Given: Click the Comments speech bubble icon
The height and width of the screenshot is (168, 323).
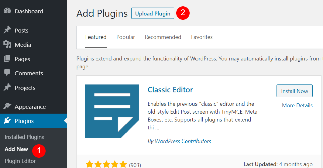Looking at the screenshot, I should click(x=7, y=73).
